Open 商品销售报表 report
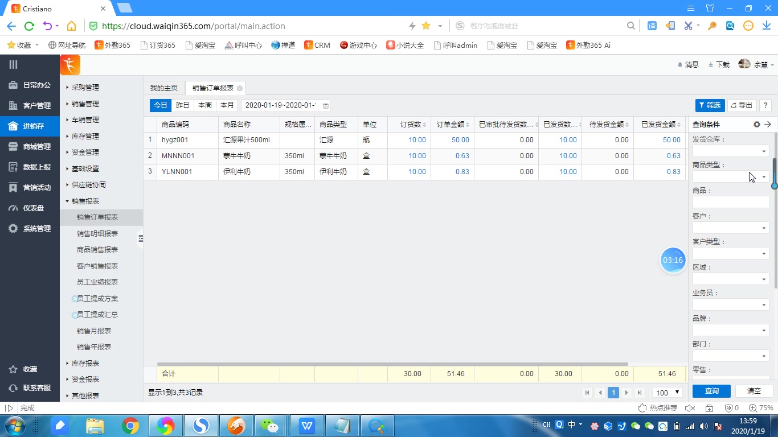The image size is (778, 437). point(97,250)
